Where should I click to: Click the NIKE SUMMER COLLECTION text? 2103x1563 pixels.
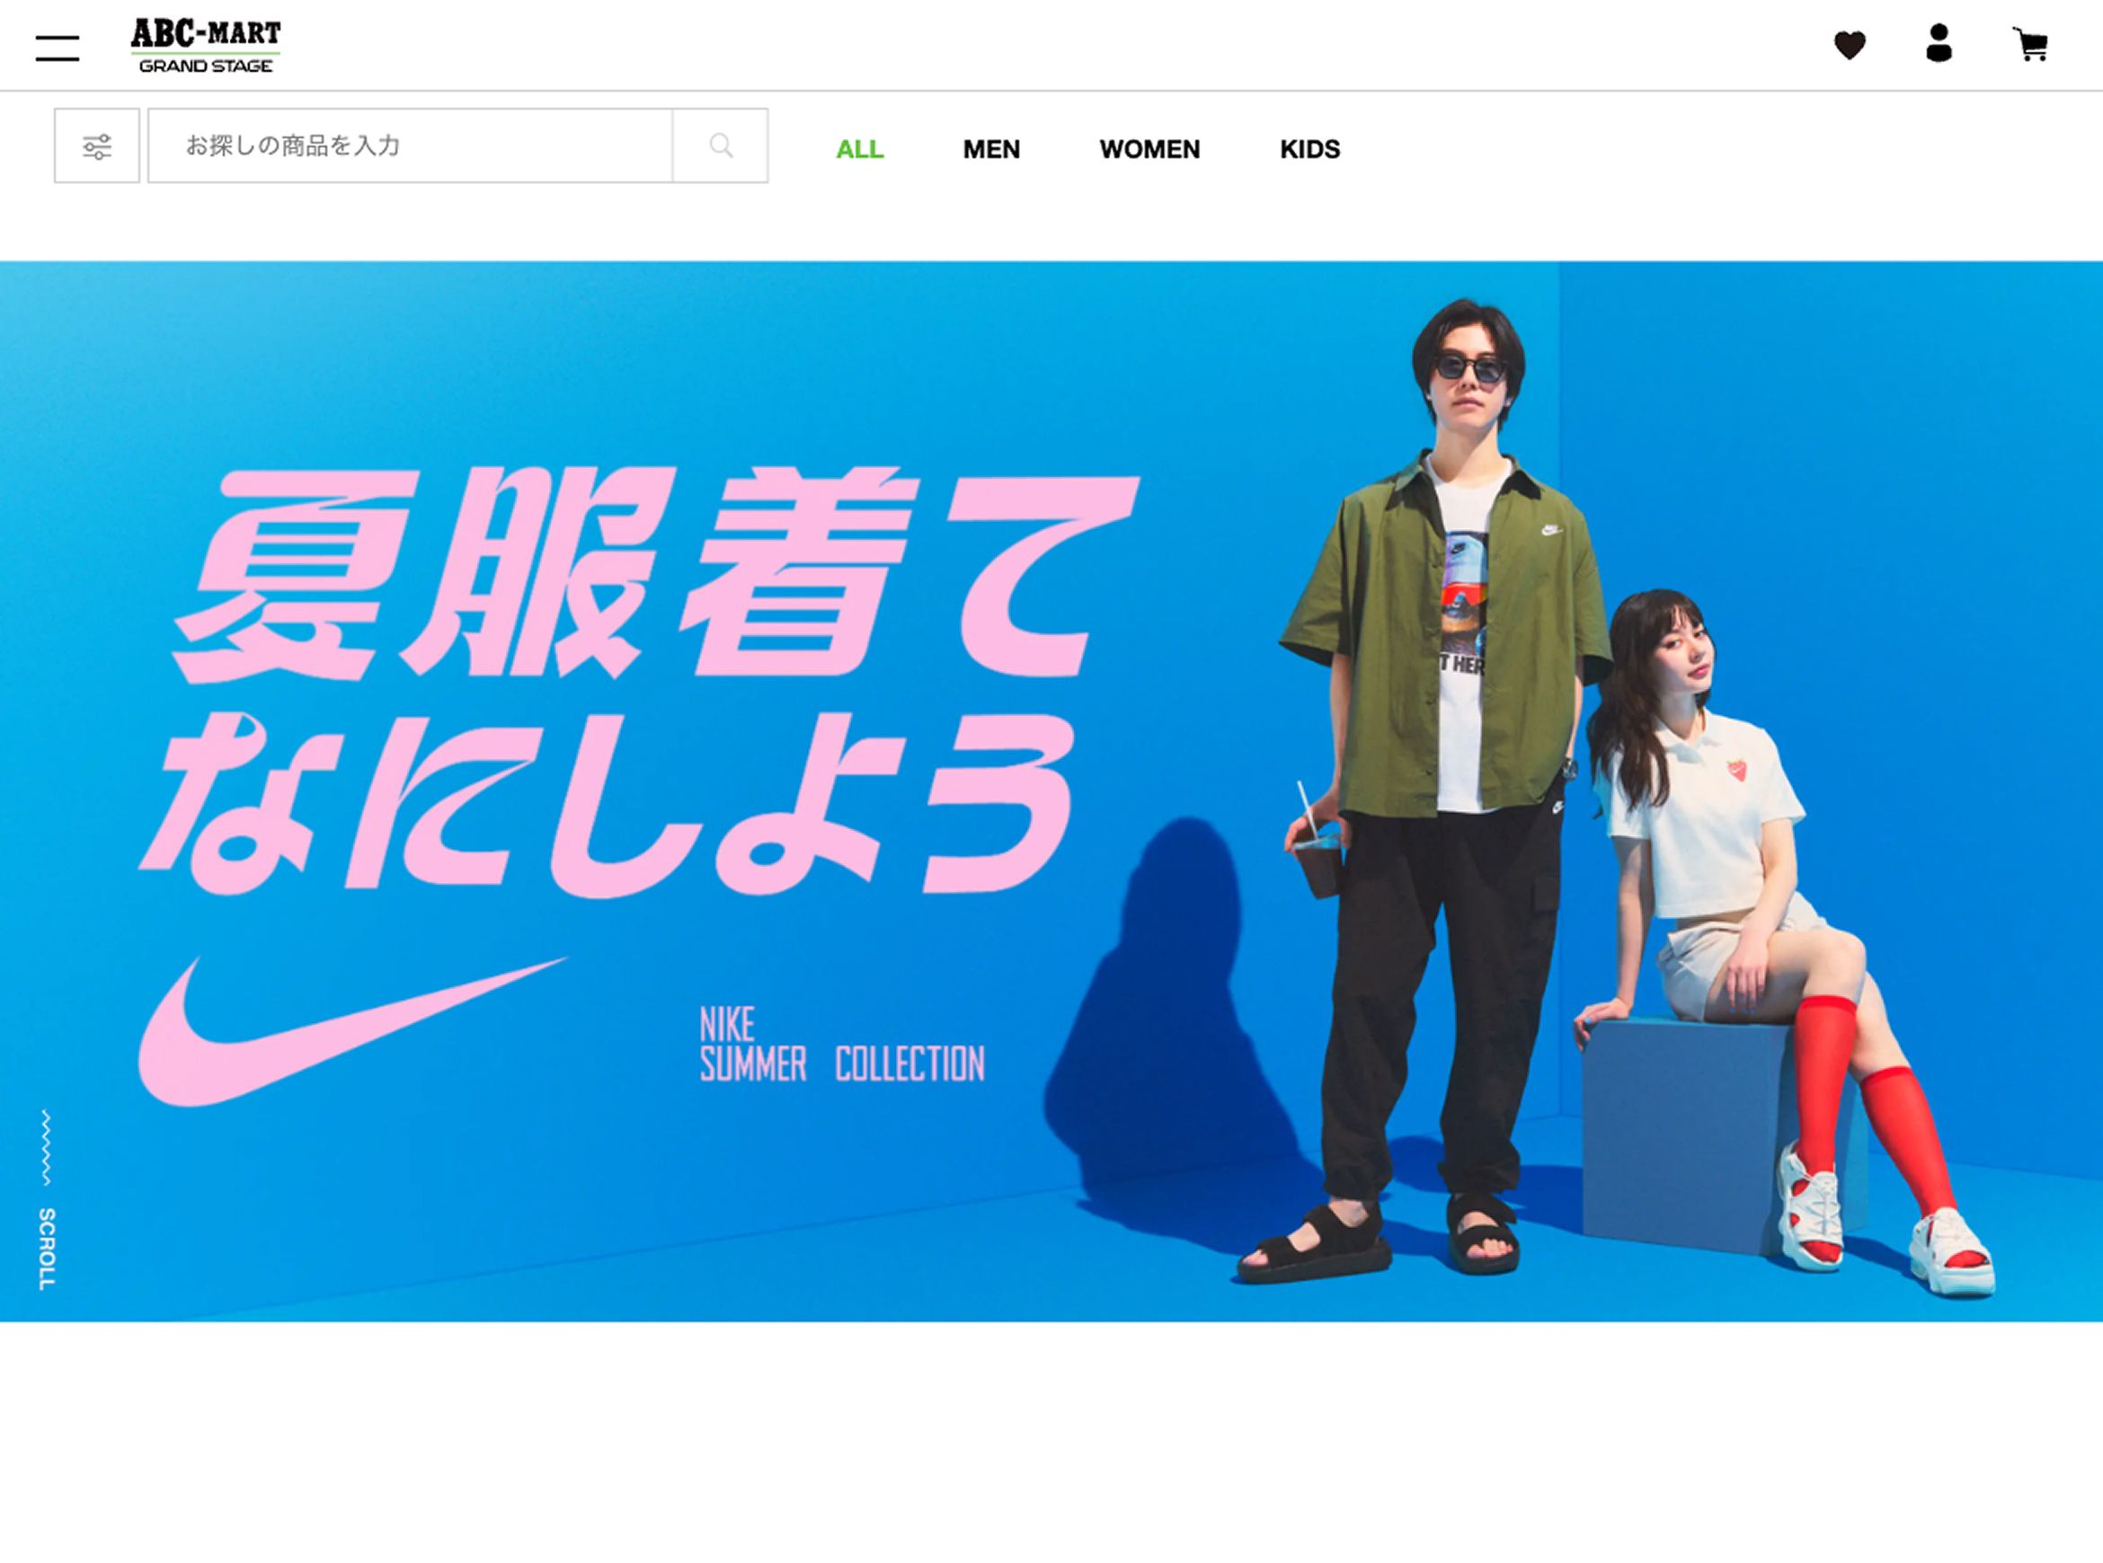[841, 1046]
